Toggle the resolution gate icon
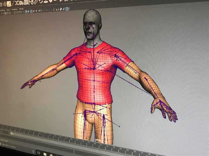Image resolution: width=209 pixels, height=156 pixels. coord(10,13)
